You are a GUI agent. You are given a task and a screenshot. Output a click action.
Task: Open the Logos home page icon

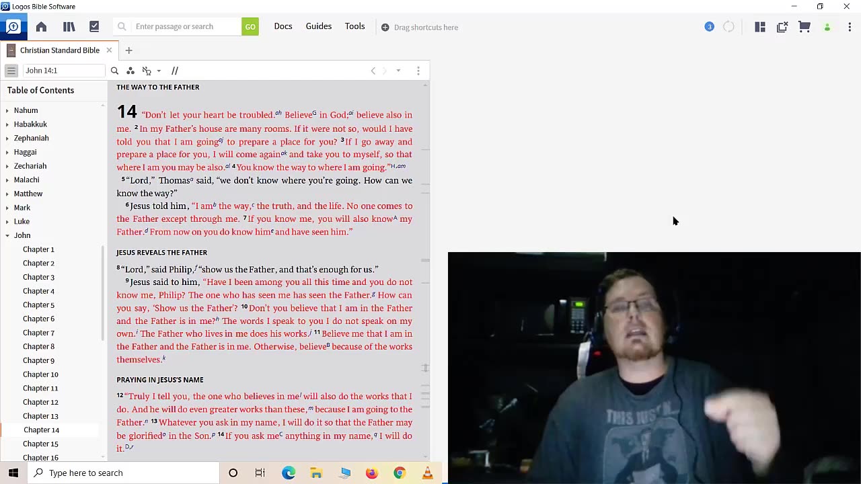[x=41, y=27]
